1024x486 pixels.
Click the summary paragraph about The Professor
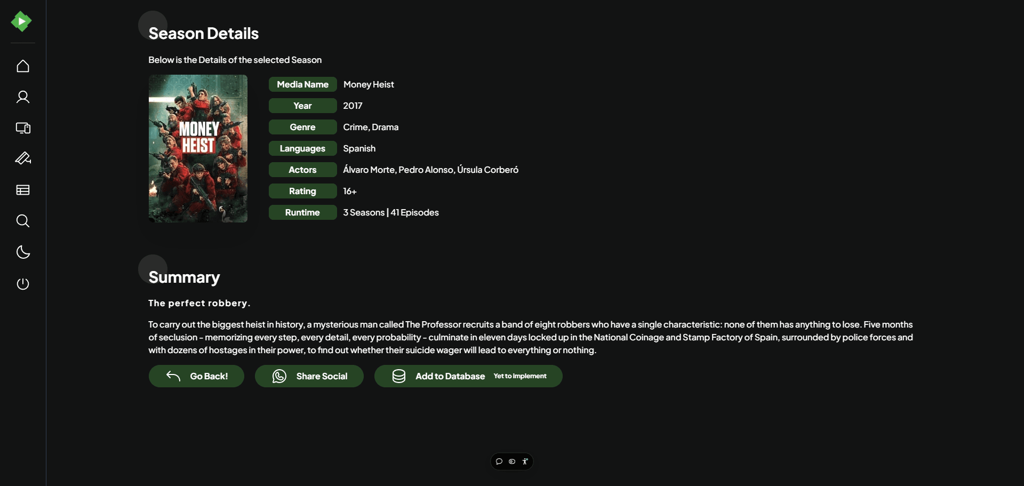click(531, 337)
